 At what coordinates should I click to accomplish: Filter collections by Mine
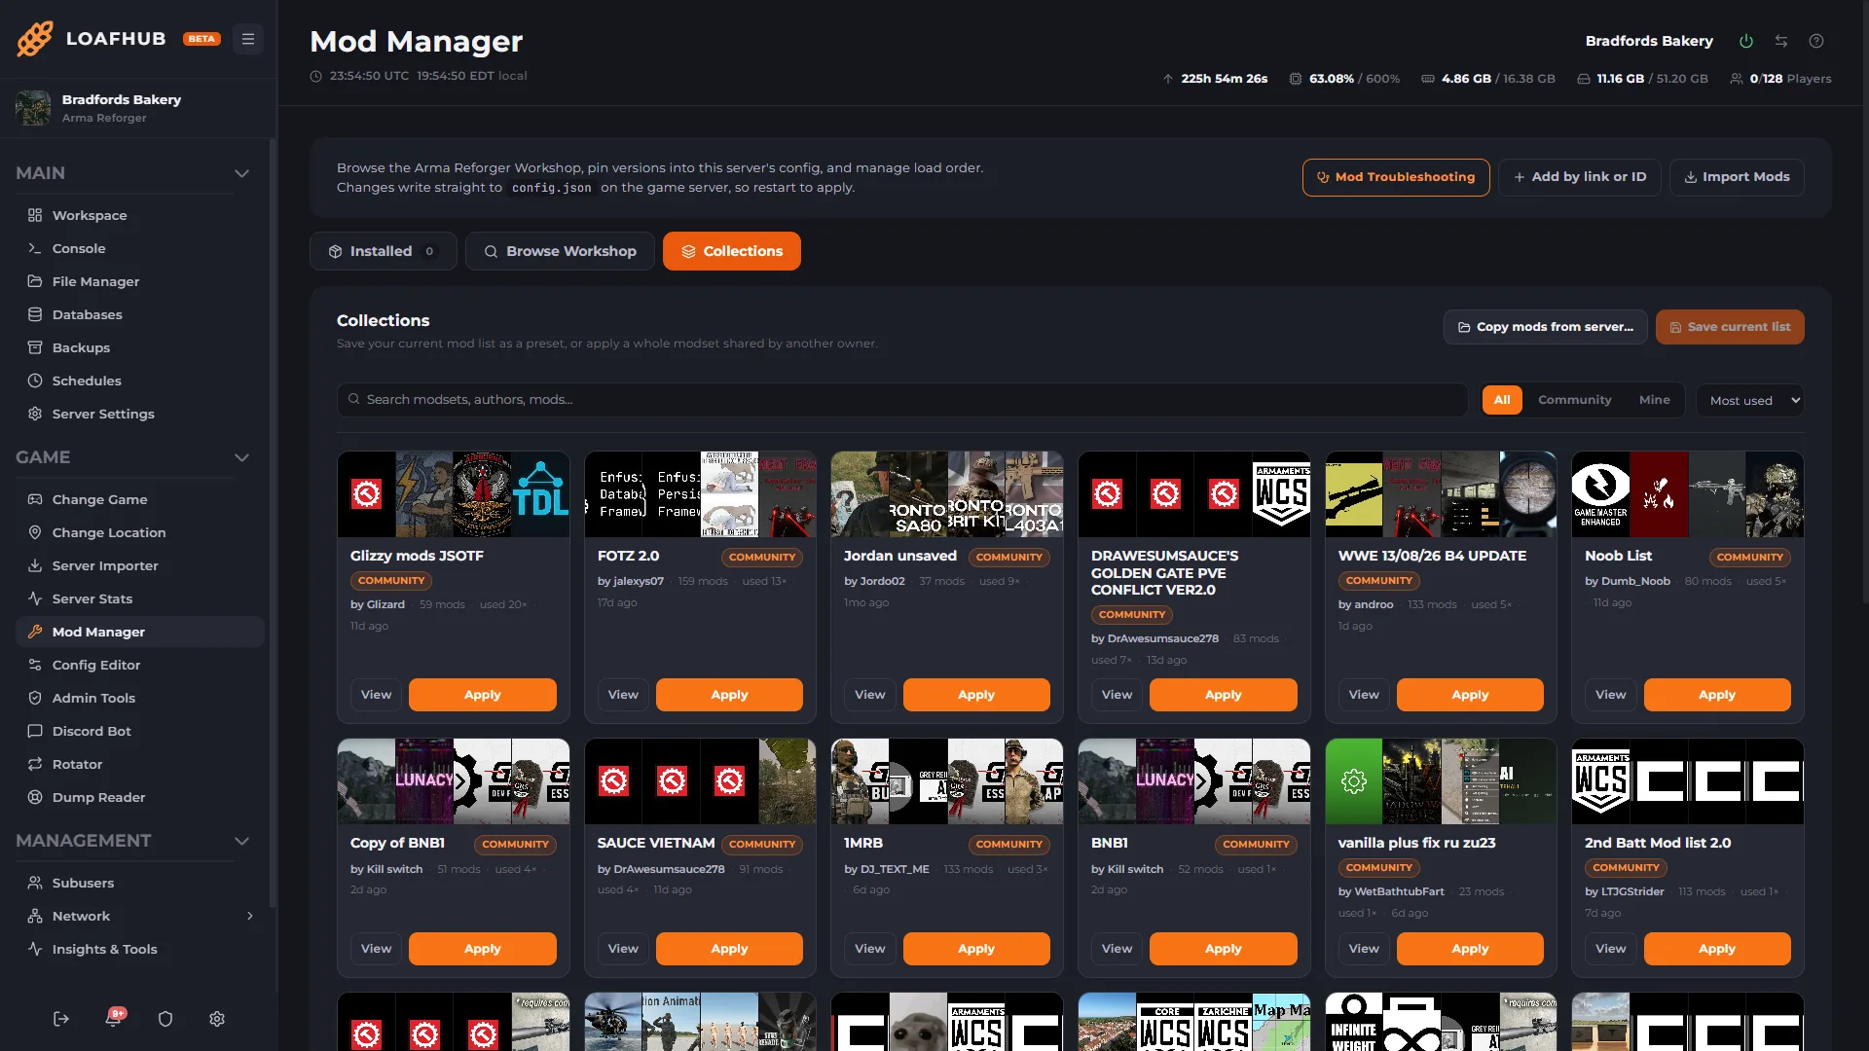pyautogui.click(x=1655, y=400)
